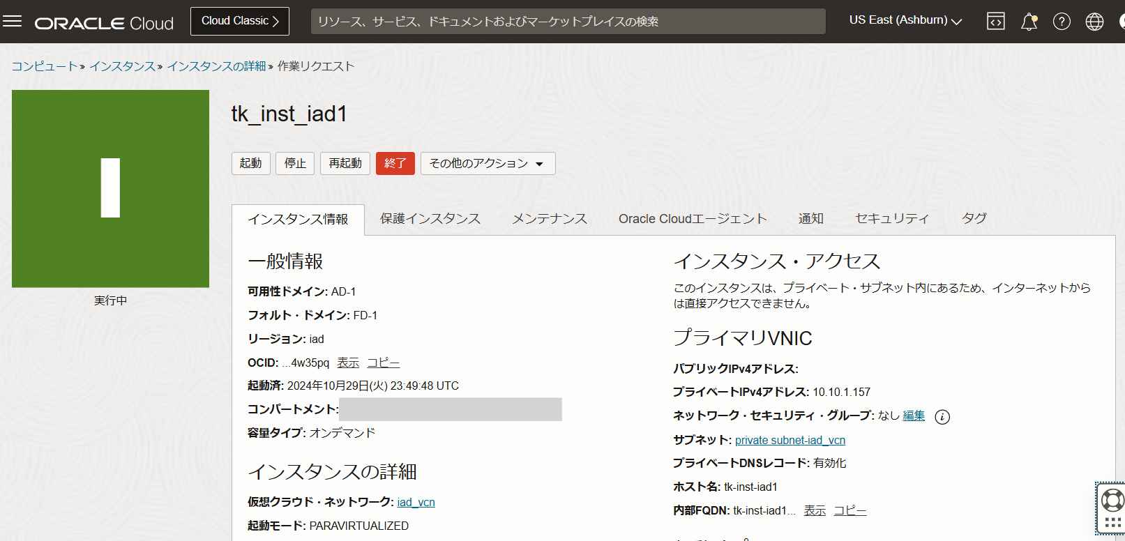Click the OCID コピー link
Viewport: 1125px width, 541px height.
point(384,363)
